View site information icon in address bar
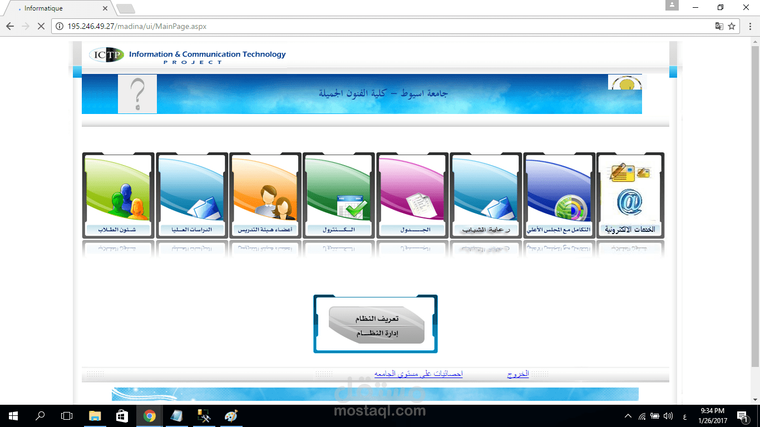Image resolution: width=760 pixels, height=427 pixels. click(x=59, y=26)
